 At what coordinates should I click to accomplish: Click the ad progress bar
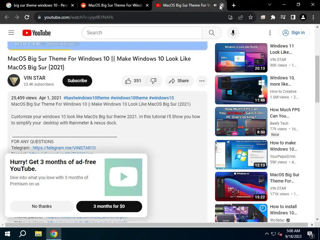tap(107, 49)
